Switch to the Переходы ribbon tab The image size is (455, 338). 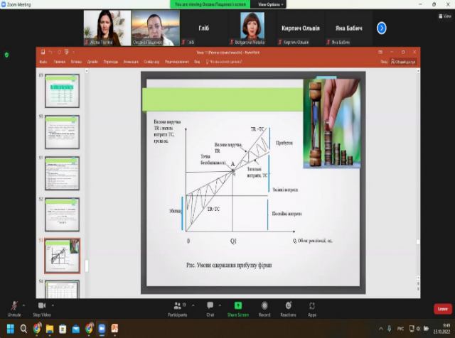pyautogui.click(x=111, y=62)
